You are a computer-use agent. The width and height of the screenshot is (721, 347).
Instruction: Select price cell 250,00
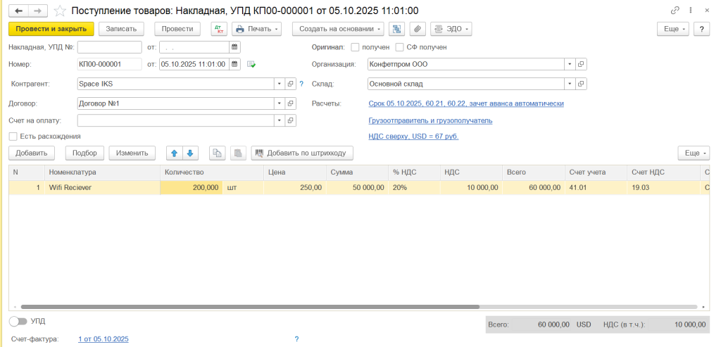tap(295, 187)
